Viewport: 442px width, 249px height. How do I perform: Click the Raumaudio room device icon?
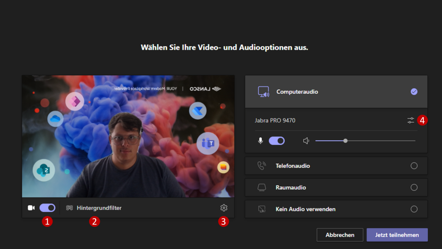262,187
